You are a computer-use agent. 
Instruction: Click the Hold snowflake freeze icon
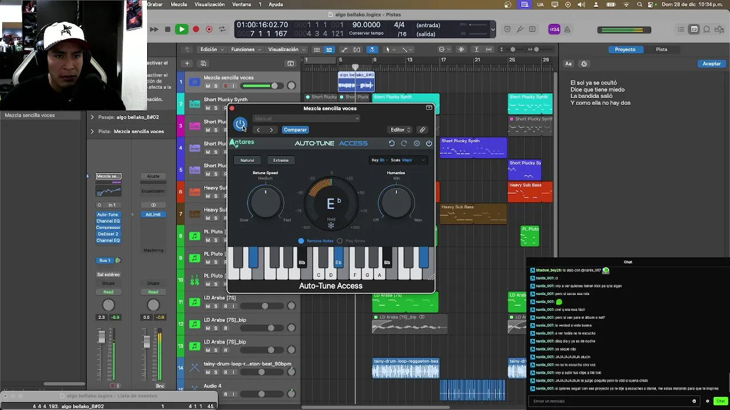coord(331,226)
